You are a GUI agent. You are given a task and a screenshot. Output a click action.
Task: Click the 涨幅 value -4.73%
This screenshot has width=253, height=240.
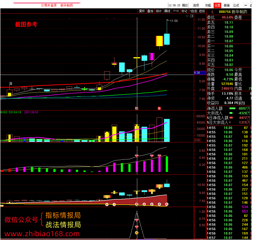pyautogui.click(x=228, y=79)
